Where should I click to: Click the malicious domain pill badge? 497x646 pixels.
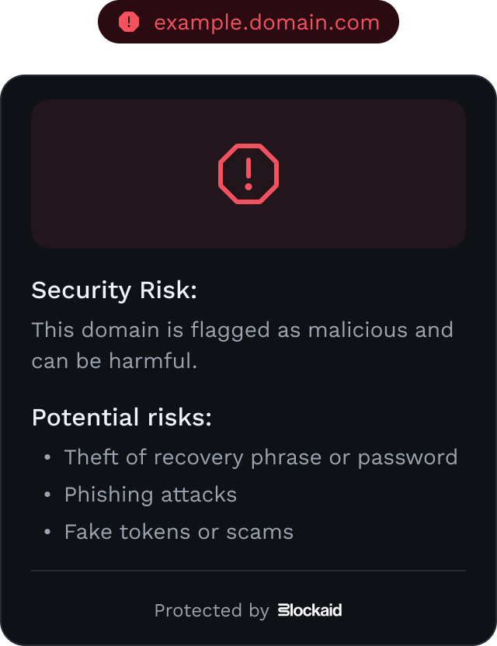pyautogui.click(x=248, y=22)
